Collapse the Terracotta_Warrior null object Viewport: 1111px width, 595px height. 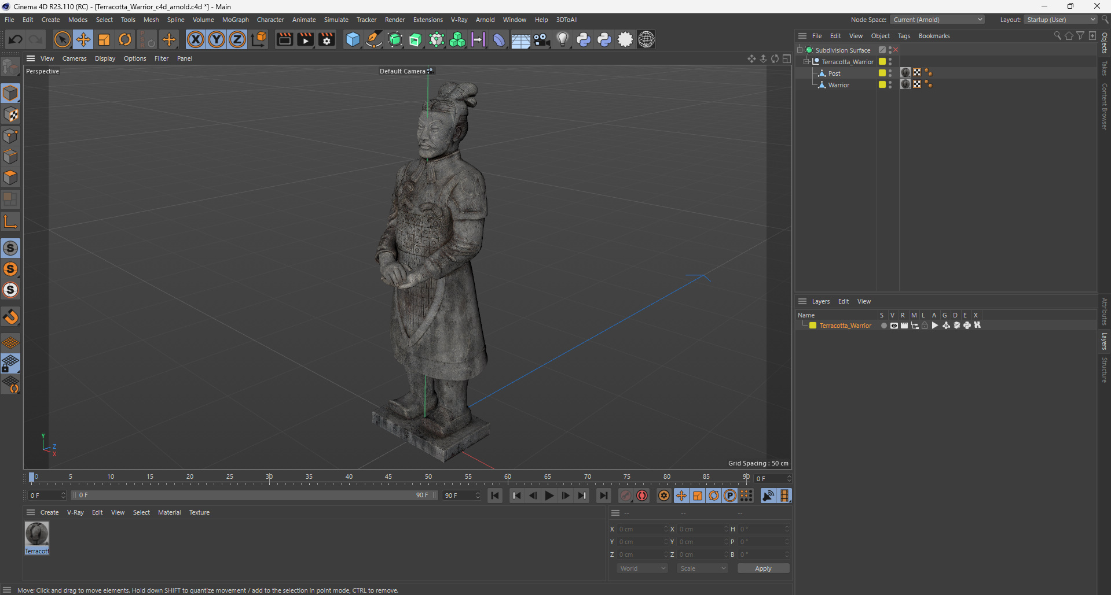point(806,61)
